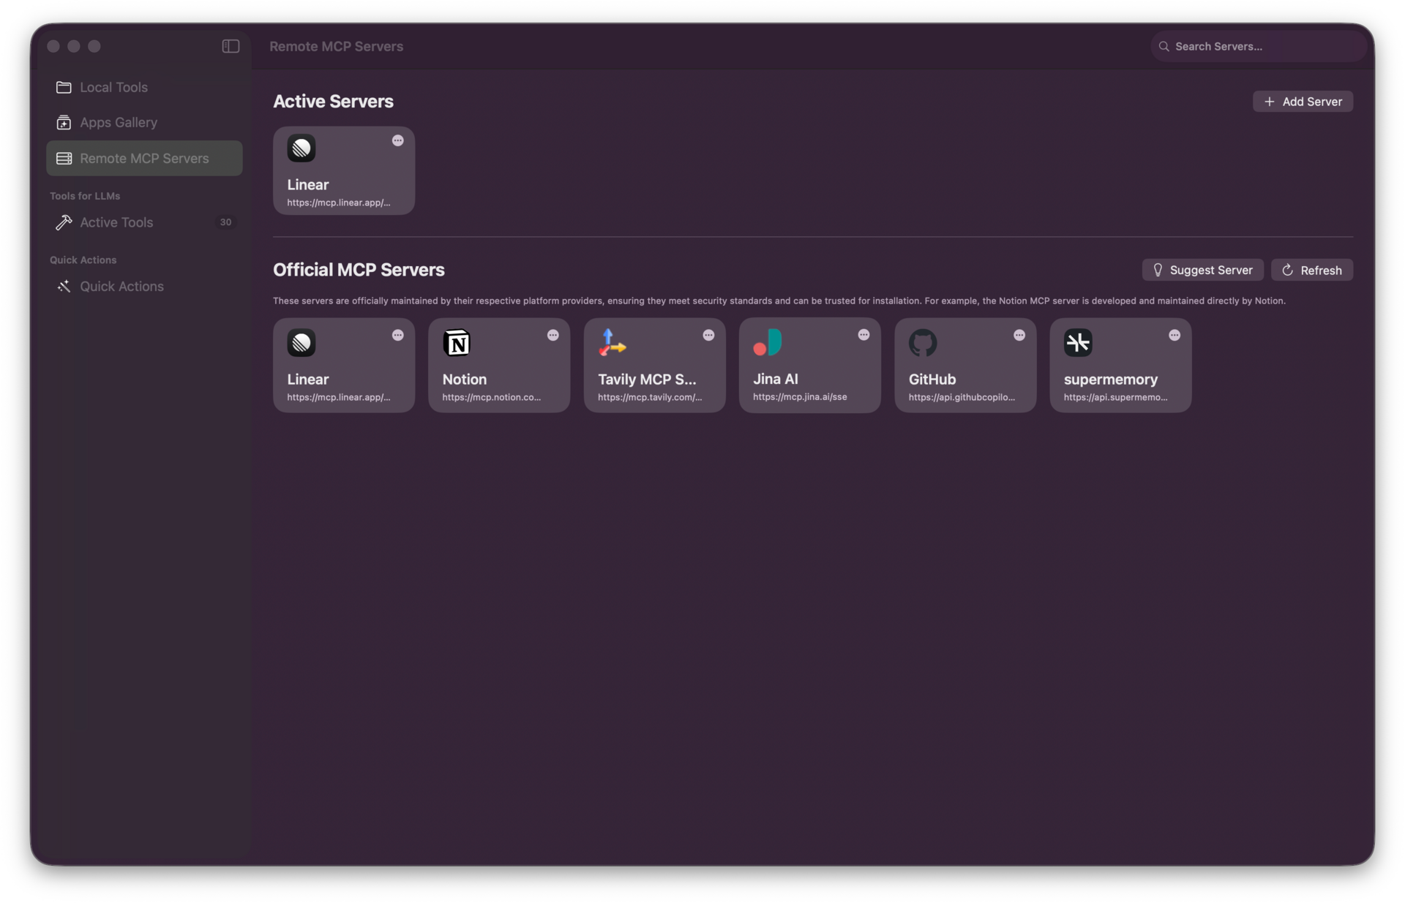Click the Search Servers field
The height and width of the screenshot is (903, 1405).
point(1258,46)
